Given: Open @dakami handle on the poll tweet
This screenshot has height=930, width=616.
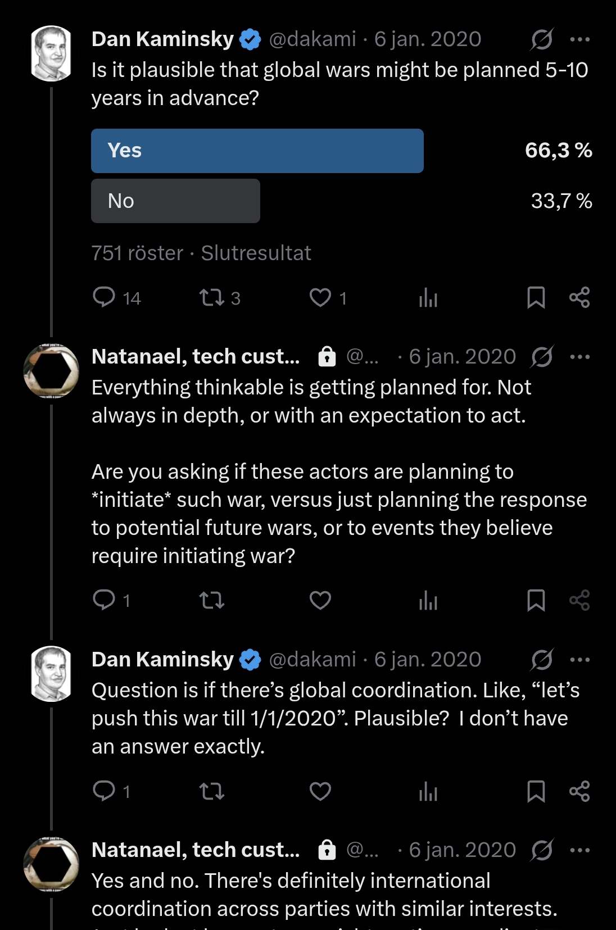Looking at the screenshot, I should pyautogui.click(x=312, y=39).
